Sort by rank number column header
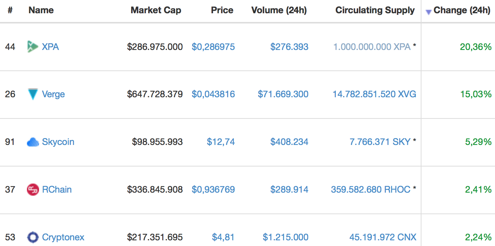 tap(10, 10)
